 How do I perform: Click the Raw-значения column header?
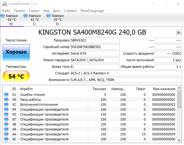click(x=162, y=89)
